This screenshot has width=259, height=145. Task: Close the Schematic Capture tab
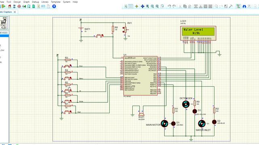(15, 12)
